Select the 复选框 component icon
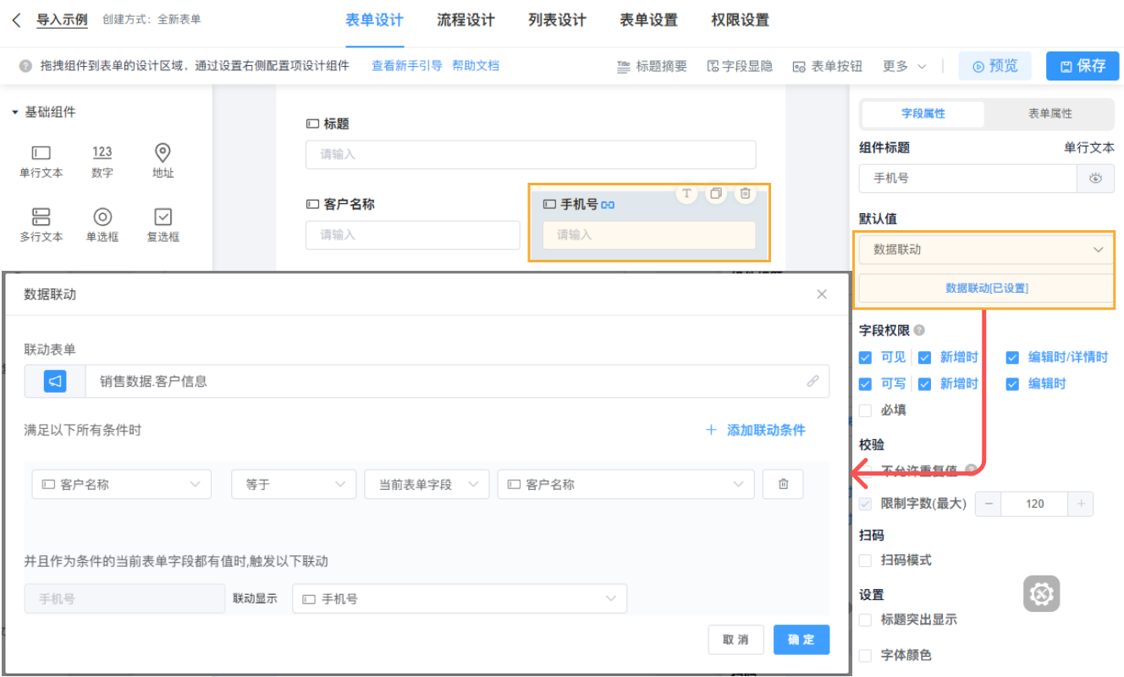This screenshot has height=677, width=1124. [x=163, y=223]
